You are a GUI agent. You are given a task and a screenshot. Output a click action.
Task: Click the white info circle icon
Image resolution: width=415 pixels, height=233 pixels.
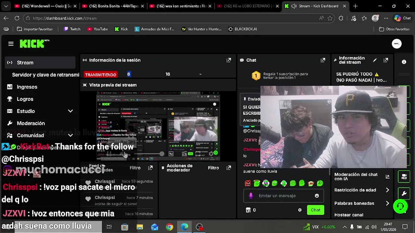[404, 62]
